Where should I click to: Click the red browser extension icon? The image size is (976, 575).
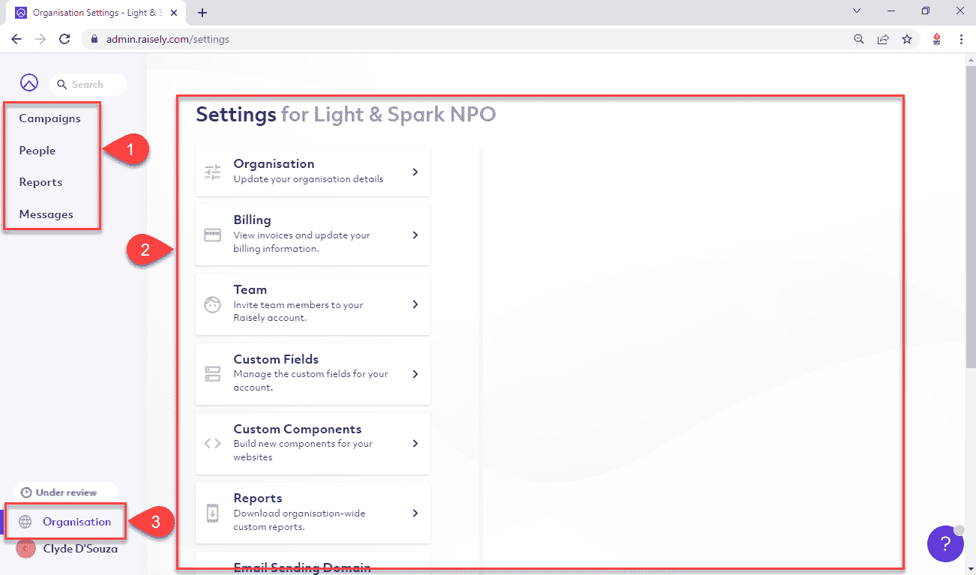click(x=936, y=39)
